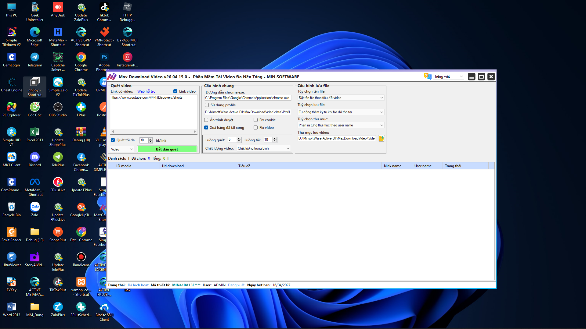
Task: Open HTTP Debugger desktop icon
Action: click(128, 12)
